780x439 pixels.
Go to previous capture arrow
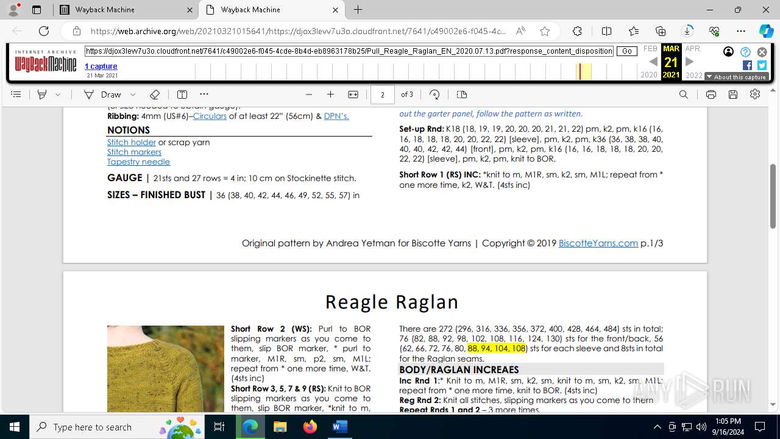pyautogui.click(x=653, y=62)
